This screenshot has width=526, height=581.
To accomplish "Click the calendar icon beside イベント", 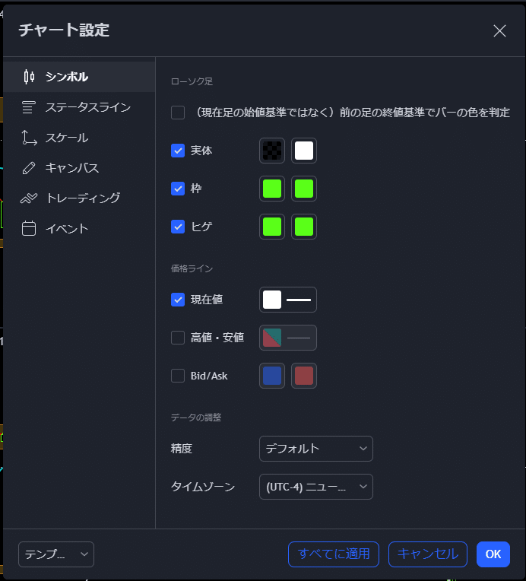I will tap(29, 228).
